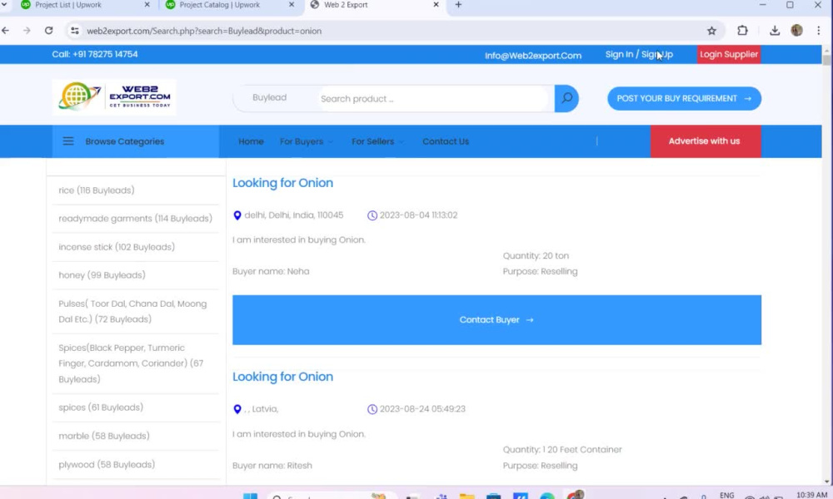
Task: Click clock icon beside 2023-08-04 timestamp
Action: pos(372,215)
